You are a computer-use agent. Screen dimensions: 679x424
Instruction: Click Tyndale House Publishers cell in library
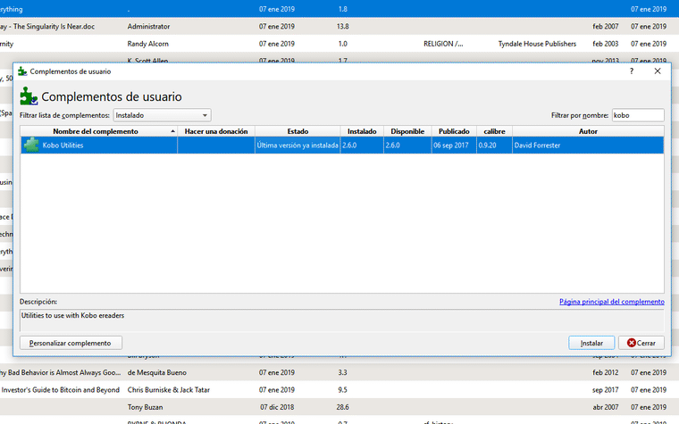pyautogui.click(x=537, y=44)
